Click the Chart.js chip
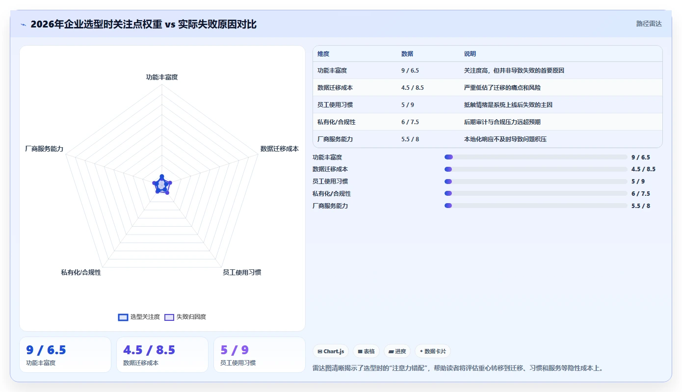Image resolution: width=682 pixels, height=392 pixels. pos(331,351)
